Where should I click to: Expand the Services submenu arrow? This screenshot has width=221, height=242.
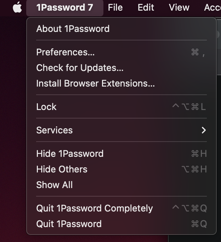[x=204, y=130]
